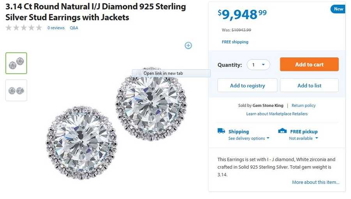Screen dimensions: 351x199
Task: Expand the Not available pickup dropdown
Action: tap(303, 139)
